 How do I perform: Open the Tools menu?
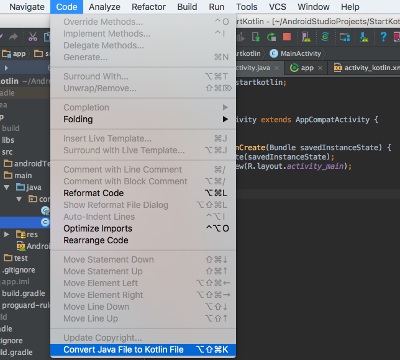point(247,7)
